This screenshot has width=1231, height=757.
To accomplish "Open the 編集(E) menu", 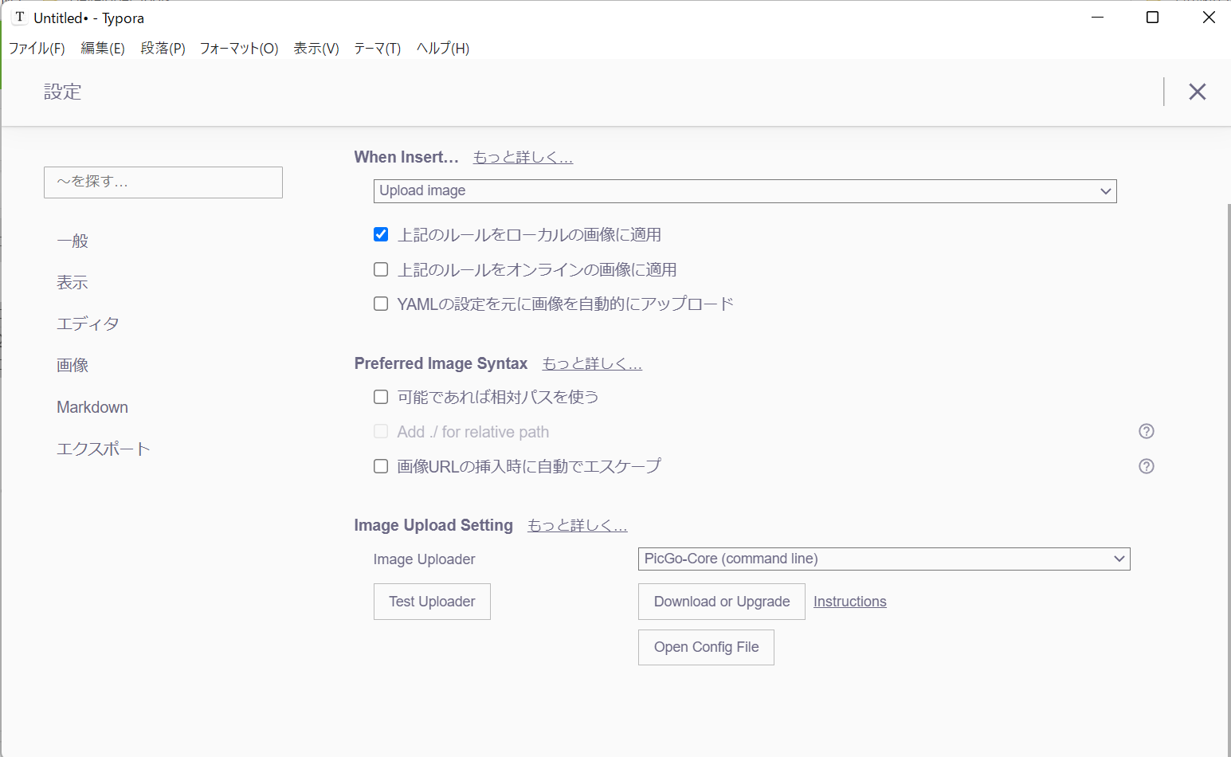I will (103, 48).
